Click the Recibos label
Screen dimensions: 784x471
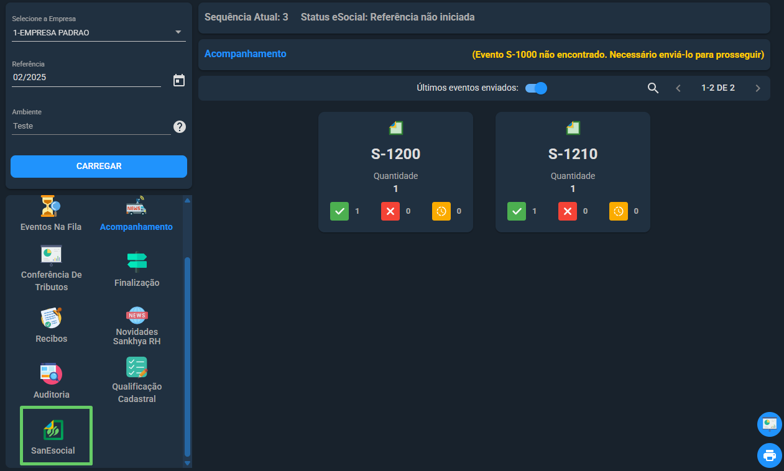52,339
